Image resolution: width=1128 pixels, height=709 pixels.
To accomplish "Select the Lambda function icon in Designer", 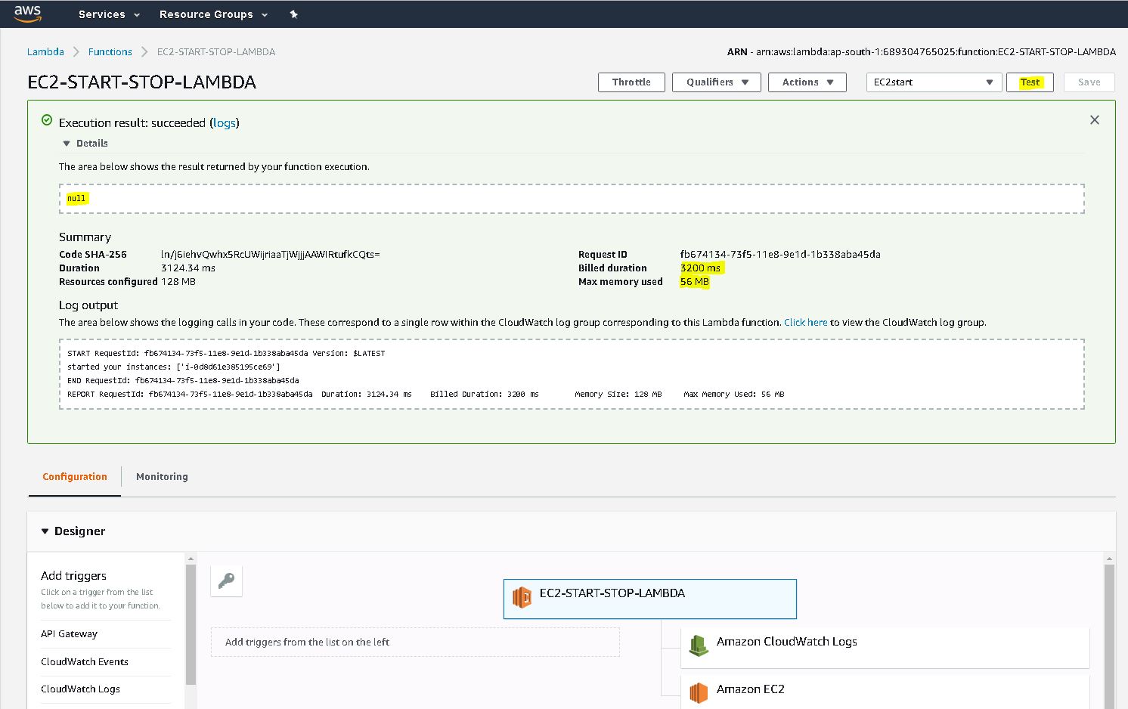I will click(522, 598).
